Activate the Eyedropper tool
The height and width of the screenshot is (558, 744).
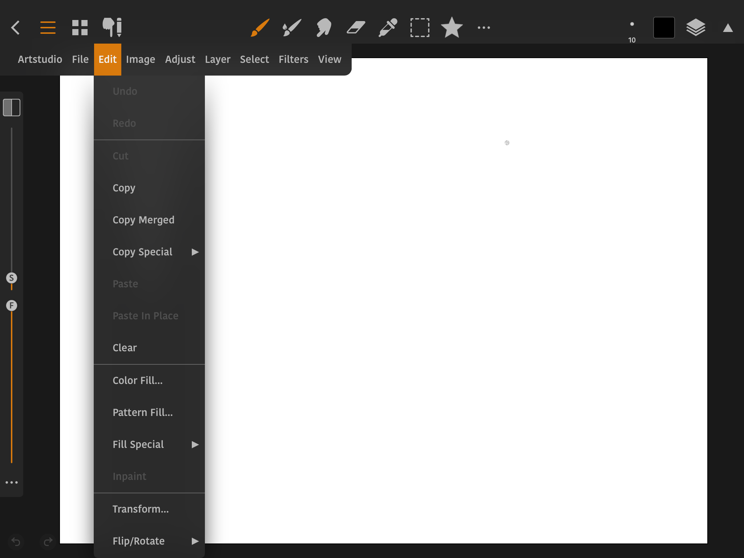(x=388, y=28)
